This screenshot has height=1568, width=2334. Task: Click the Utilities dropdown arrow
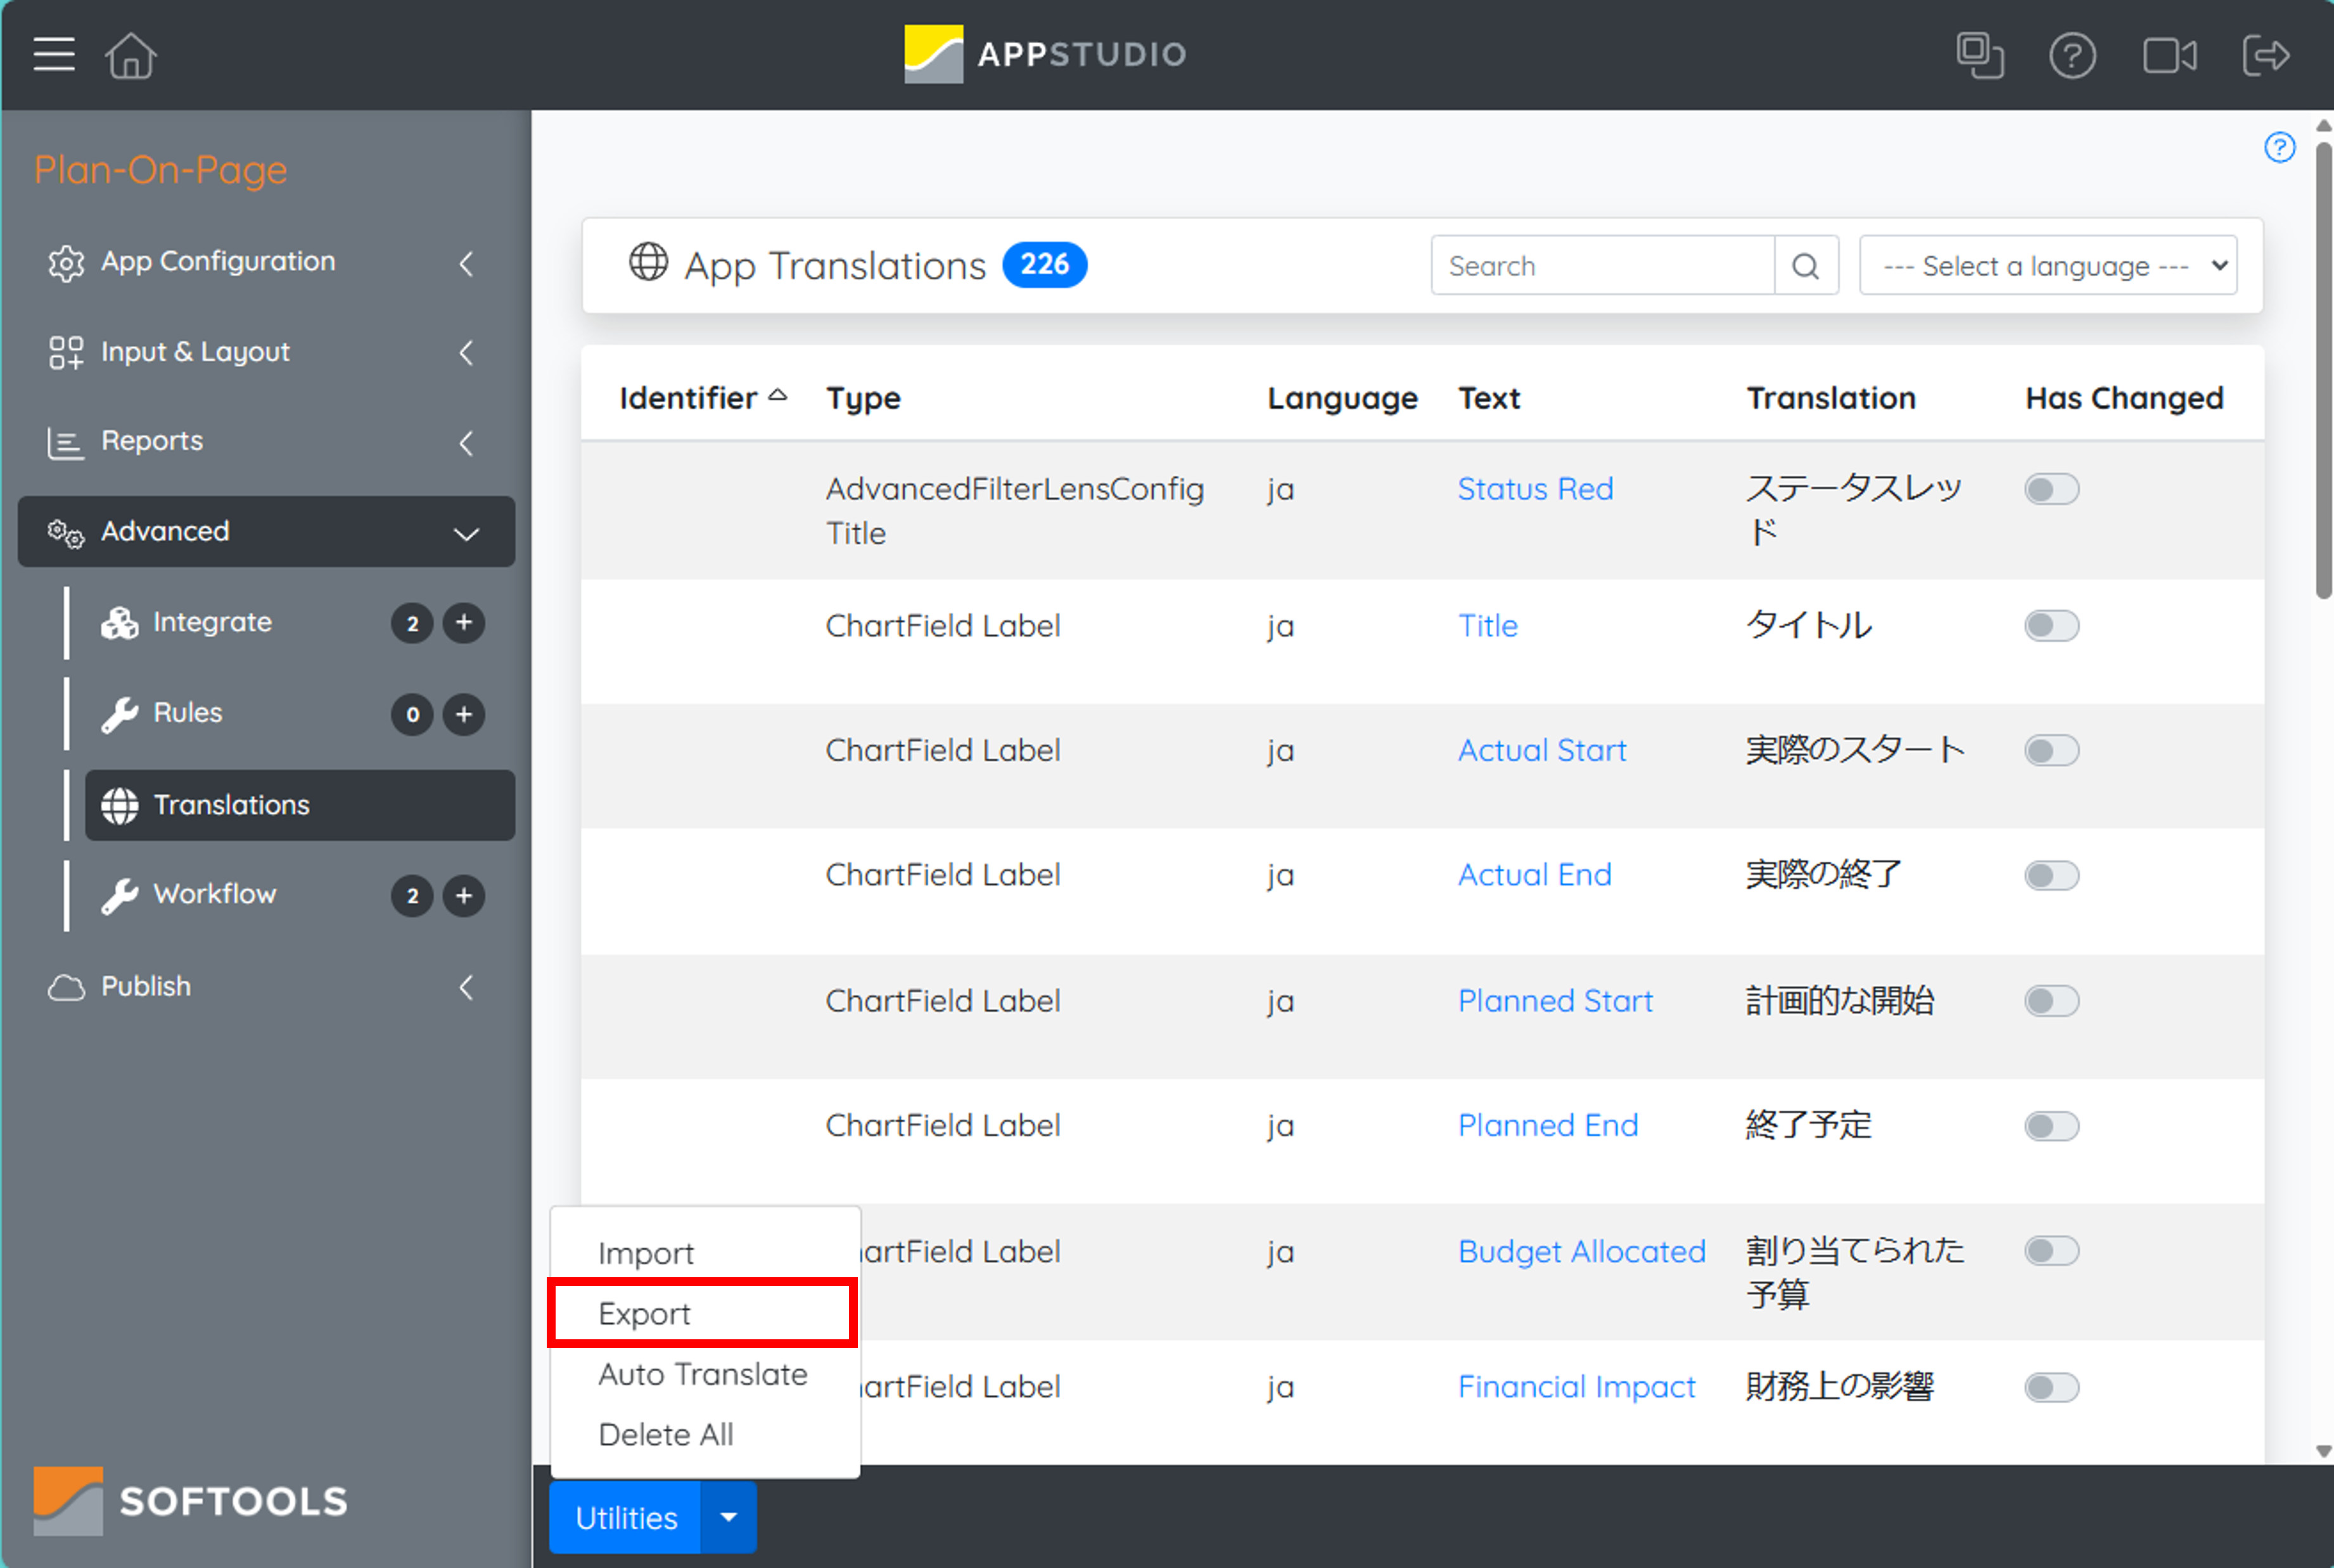point(729,1517)
